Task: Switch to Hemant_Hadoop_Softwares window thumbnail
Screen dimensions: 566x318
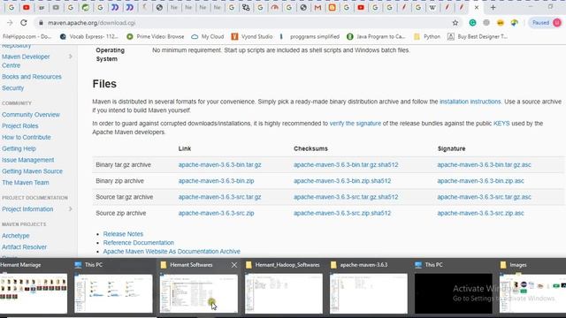Action: [284, 292]
